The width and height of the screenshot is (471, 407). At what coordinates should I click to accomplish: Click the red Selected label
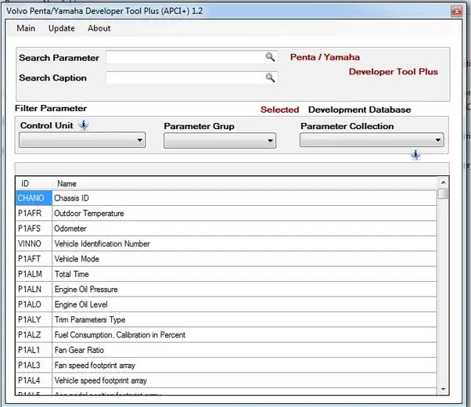(279, 110)
